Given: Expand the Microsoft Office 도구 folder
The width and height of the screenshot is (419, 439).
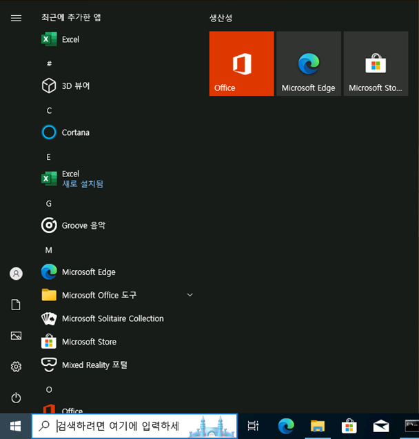Looking at the screenshot, I should (117, 295).
